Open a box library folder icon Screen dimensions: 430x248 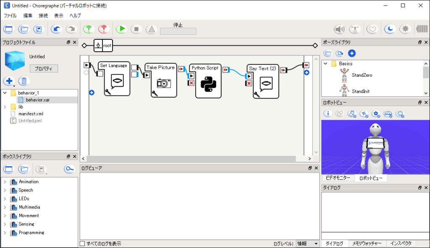point(24,169)
